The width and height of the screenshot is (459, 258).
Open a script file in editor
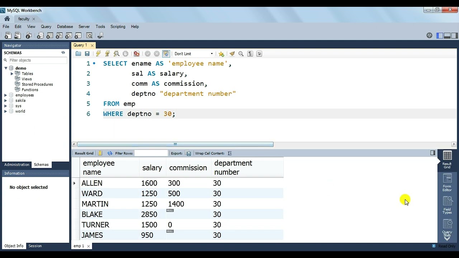[x=78, y=54]
